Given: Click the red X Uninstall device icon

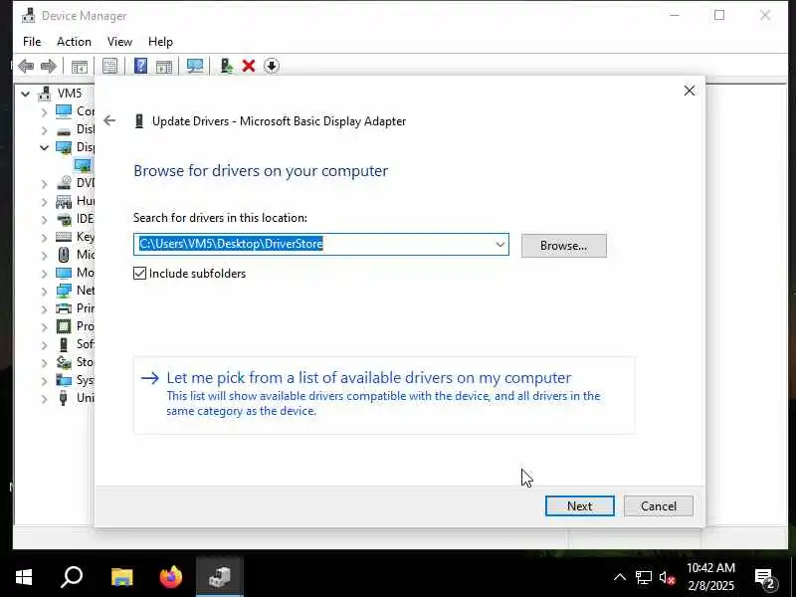Looking at the screenshot, I should pos(249,66).
